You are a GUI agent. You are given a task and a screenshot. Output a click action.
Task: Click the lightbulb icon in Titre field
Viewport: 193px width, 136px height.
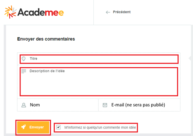tap(23, 59)
